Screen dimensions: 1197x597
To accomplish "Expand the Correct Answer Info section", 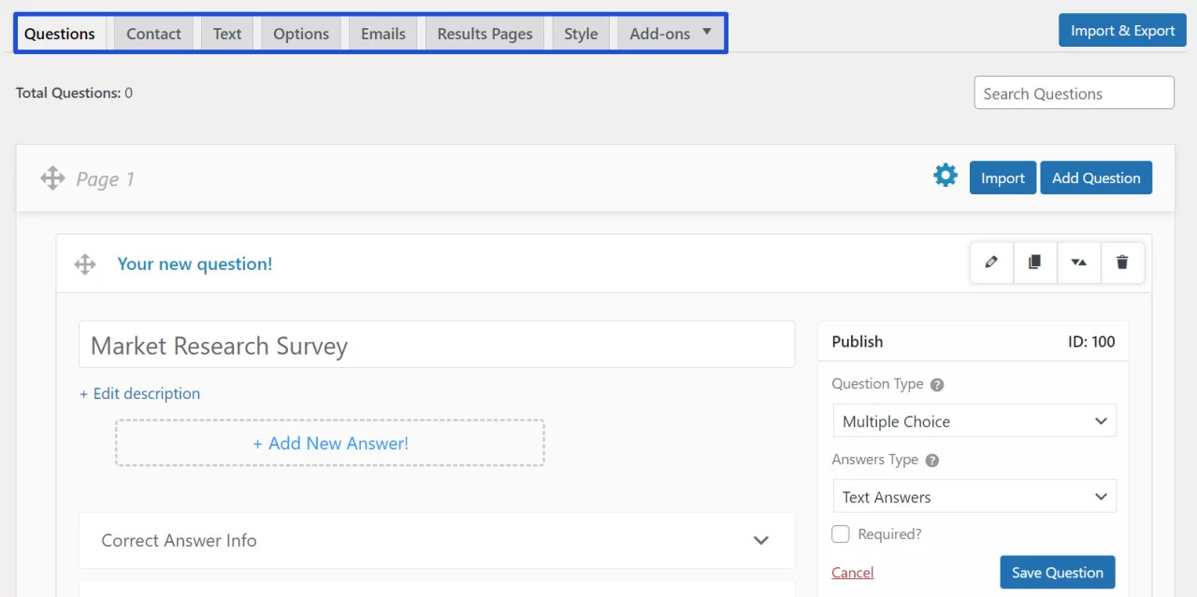I will coord(437,540).
